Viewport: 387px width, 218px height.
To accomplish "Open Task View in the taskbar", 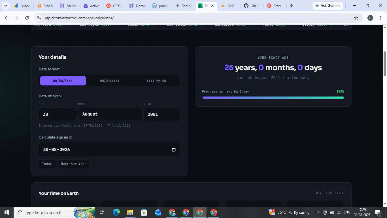I will click(102, 212).
